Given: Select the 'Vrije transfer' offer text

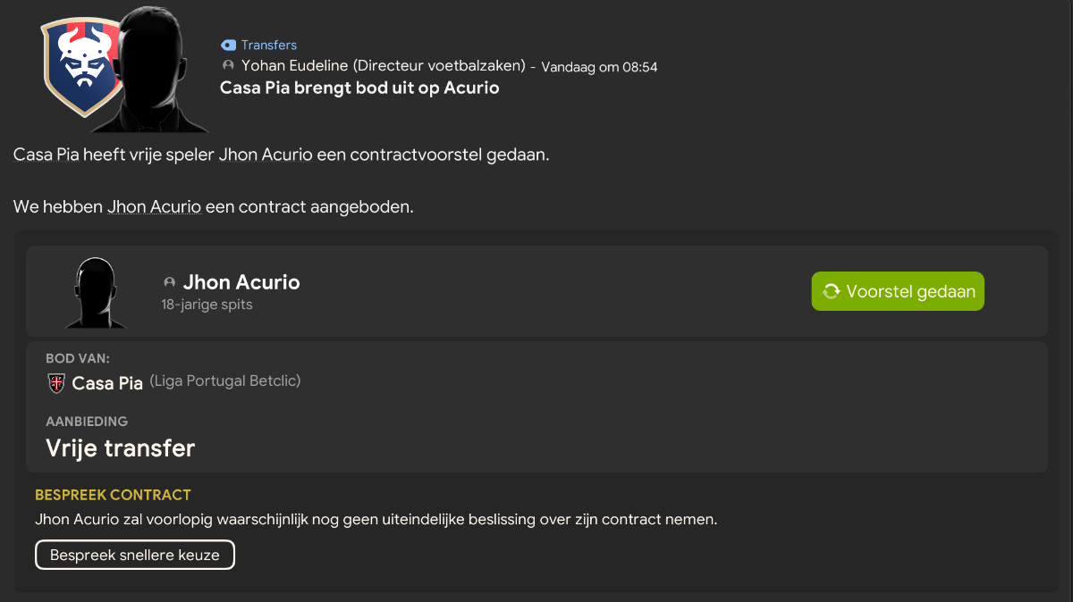Looking at the screenshot, I should pyautogui.click(x=120, y=448).
